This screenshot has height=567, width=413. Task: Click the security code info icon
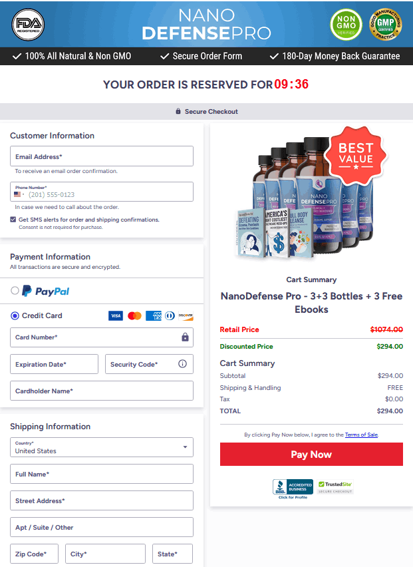click(x=182, y=364)
